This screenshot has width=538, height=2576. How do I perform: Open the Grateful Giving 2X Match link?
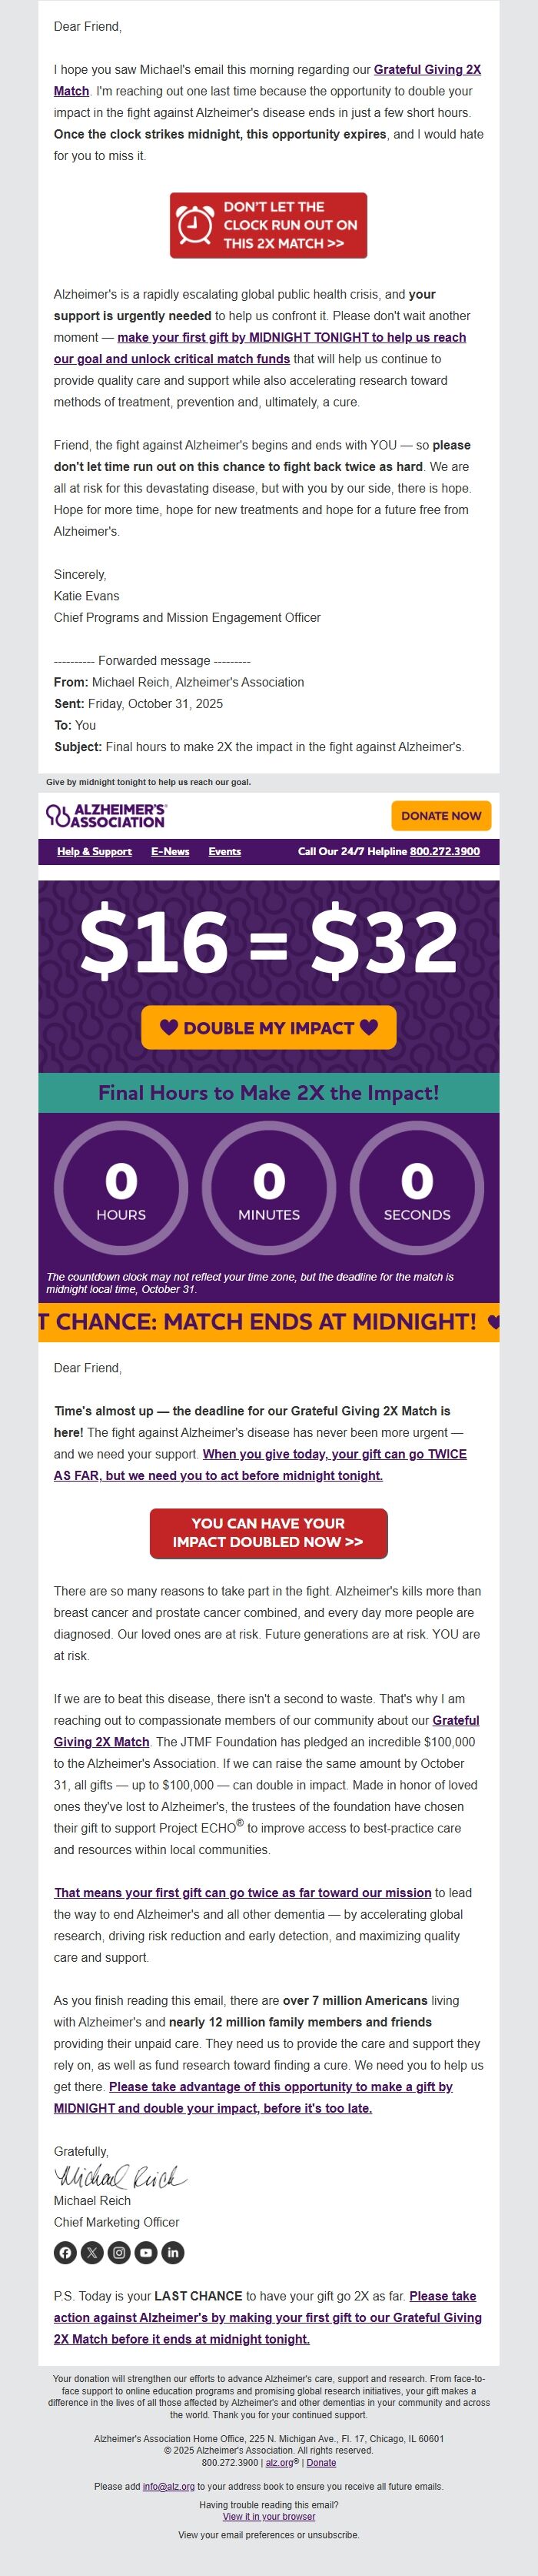tap(427, 71)
